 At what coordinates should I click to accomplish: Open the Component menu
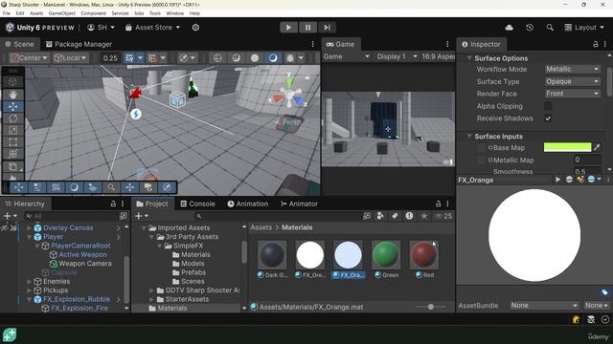tap(93, 13)
